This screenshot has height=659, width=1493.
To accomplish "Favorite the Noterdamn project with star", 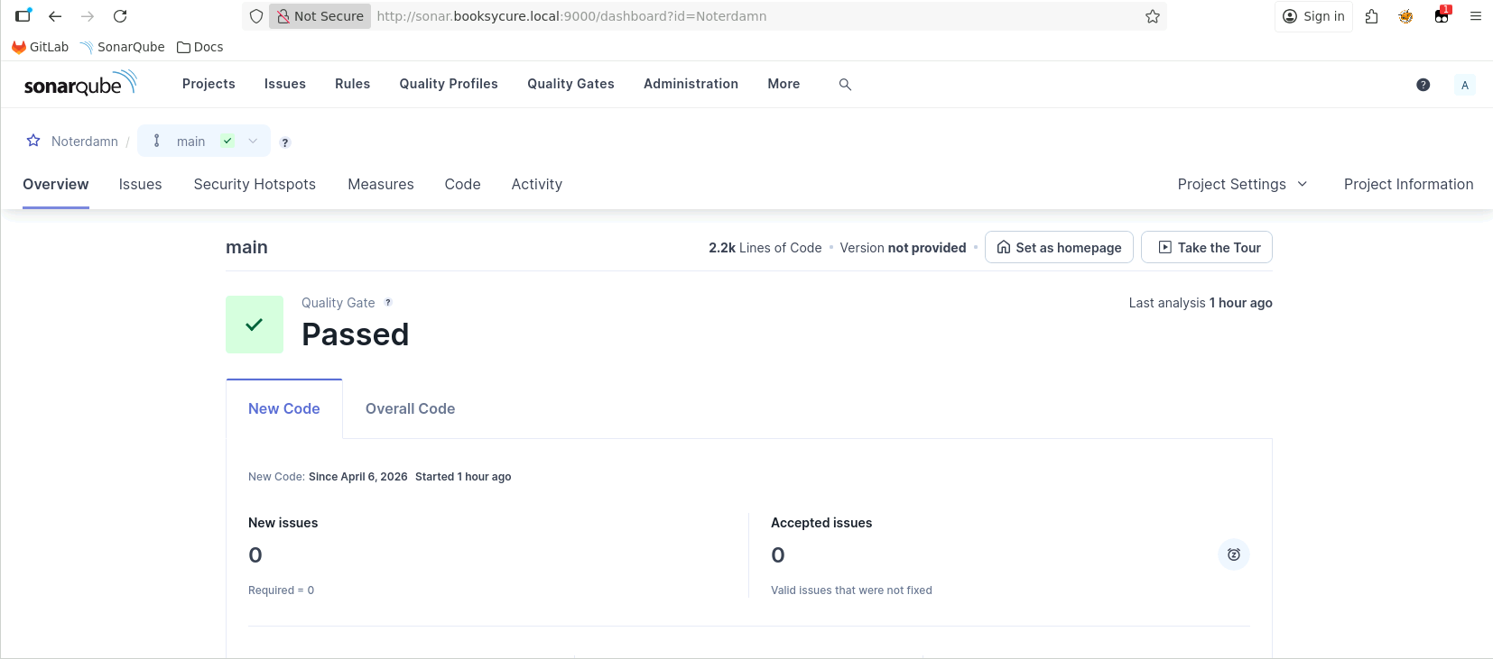I will pyautogui.click(x=33, y=141).
